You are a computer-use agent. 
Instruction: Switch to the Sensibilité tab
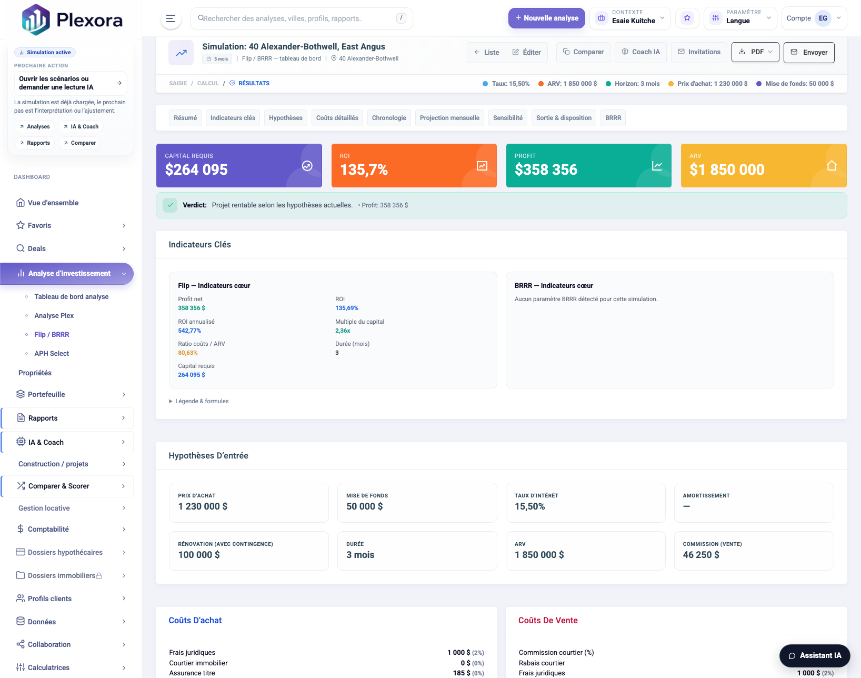[507, 118]
